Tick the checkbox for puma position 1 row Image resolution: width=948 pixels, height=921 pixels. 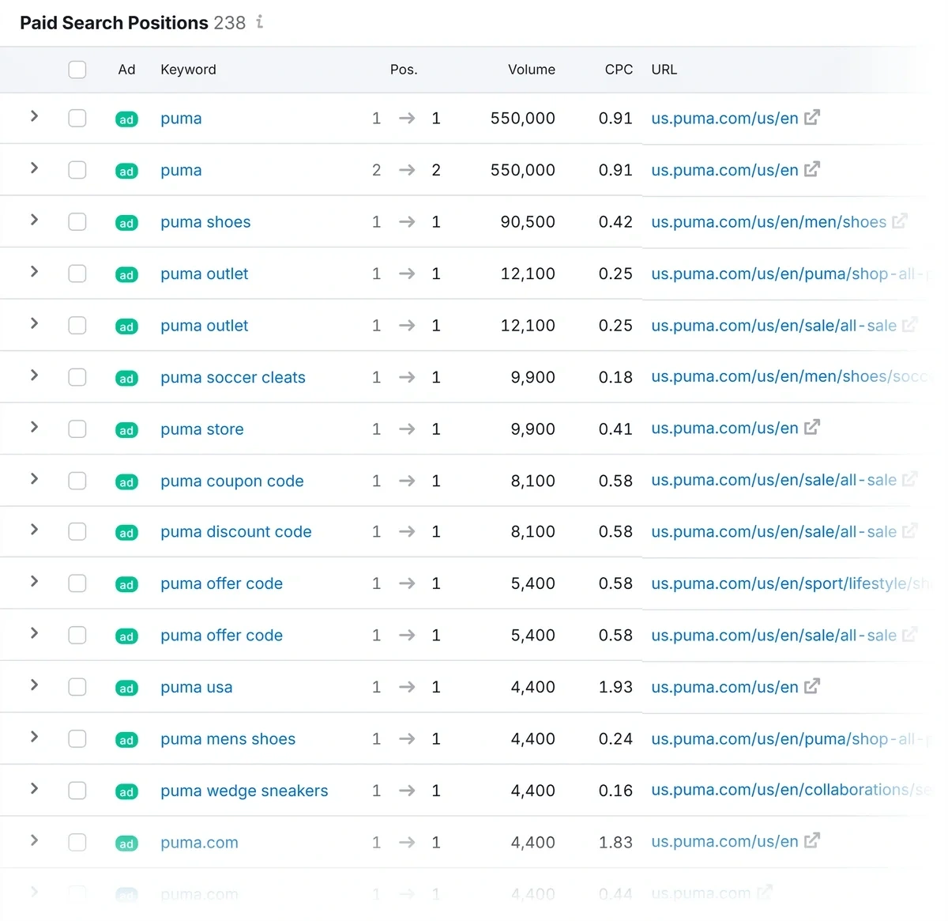[x=77, y=118]
